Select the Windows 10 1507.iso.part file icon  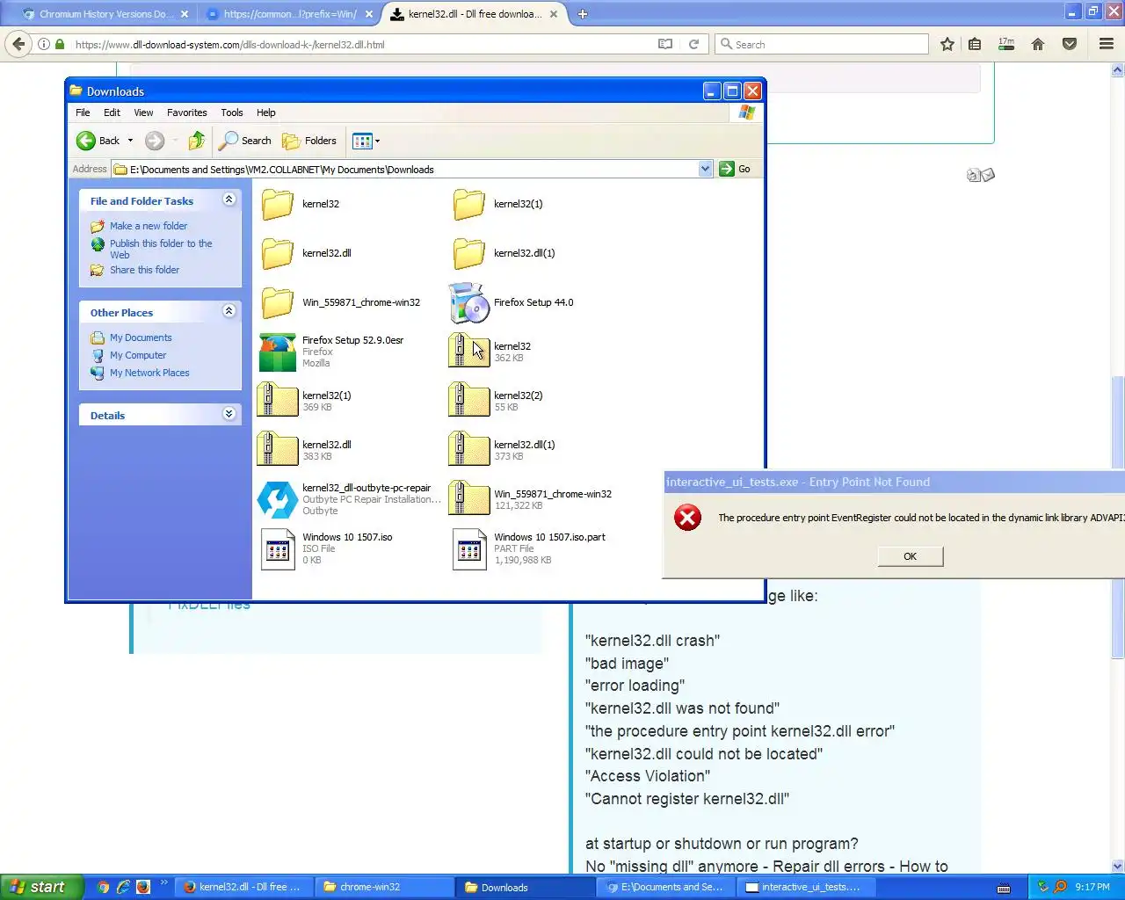(469, 549)
